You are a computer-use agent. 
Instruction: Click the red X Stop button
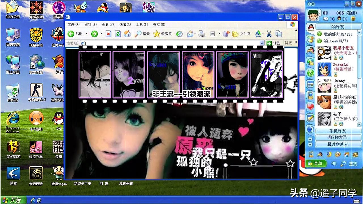click(x=108, y=34)
